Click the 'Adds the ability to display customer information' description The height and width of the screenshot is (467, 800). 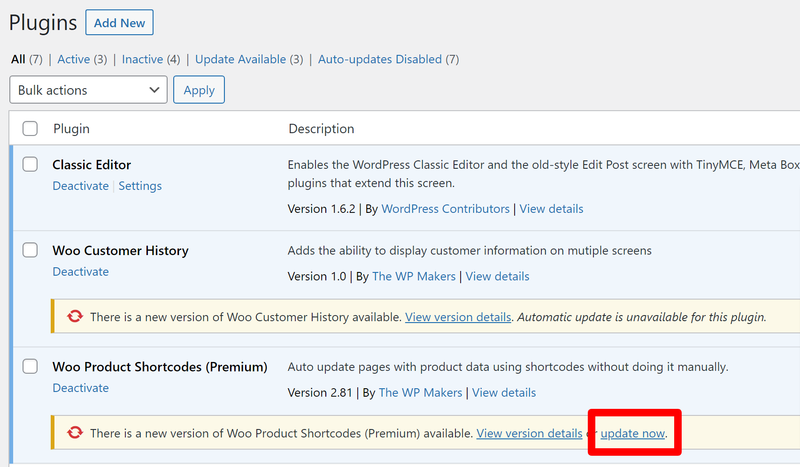469,250
